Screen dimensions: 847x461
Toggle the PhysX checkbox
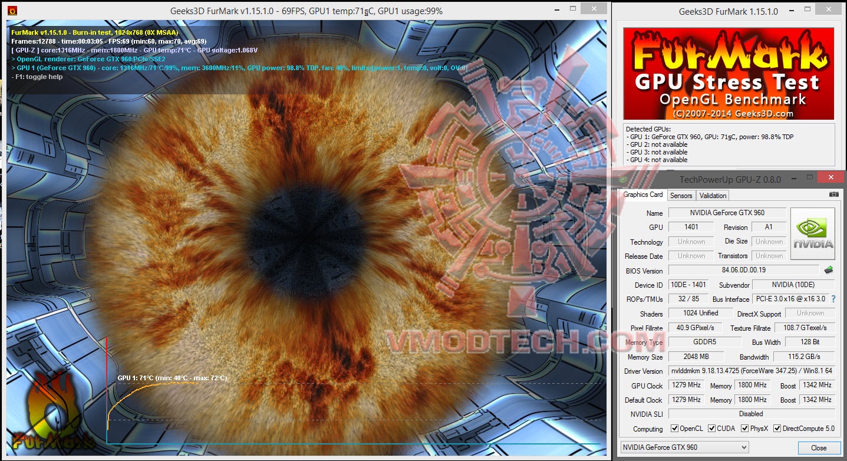pos(745,429)
